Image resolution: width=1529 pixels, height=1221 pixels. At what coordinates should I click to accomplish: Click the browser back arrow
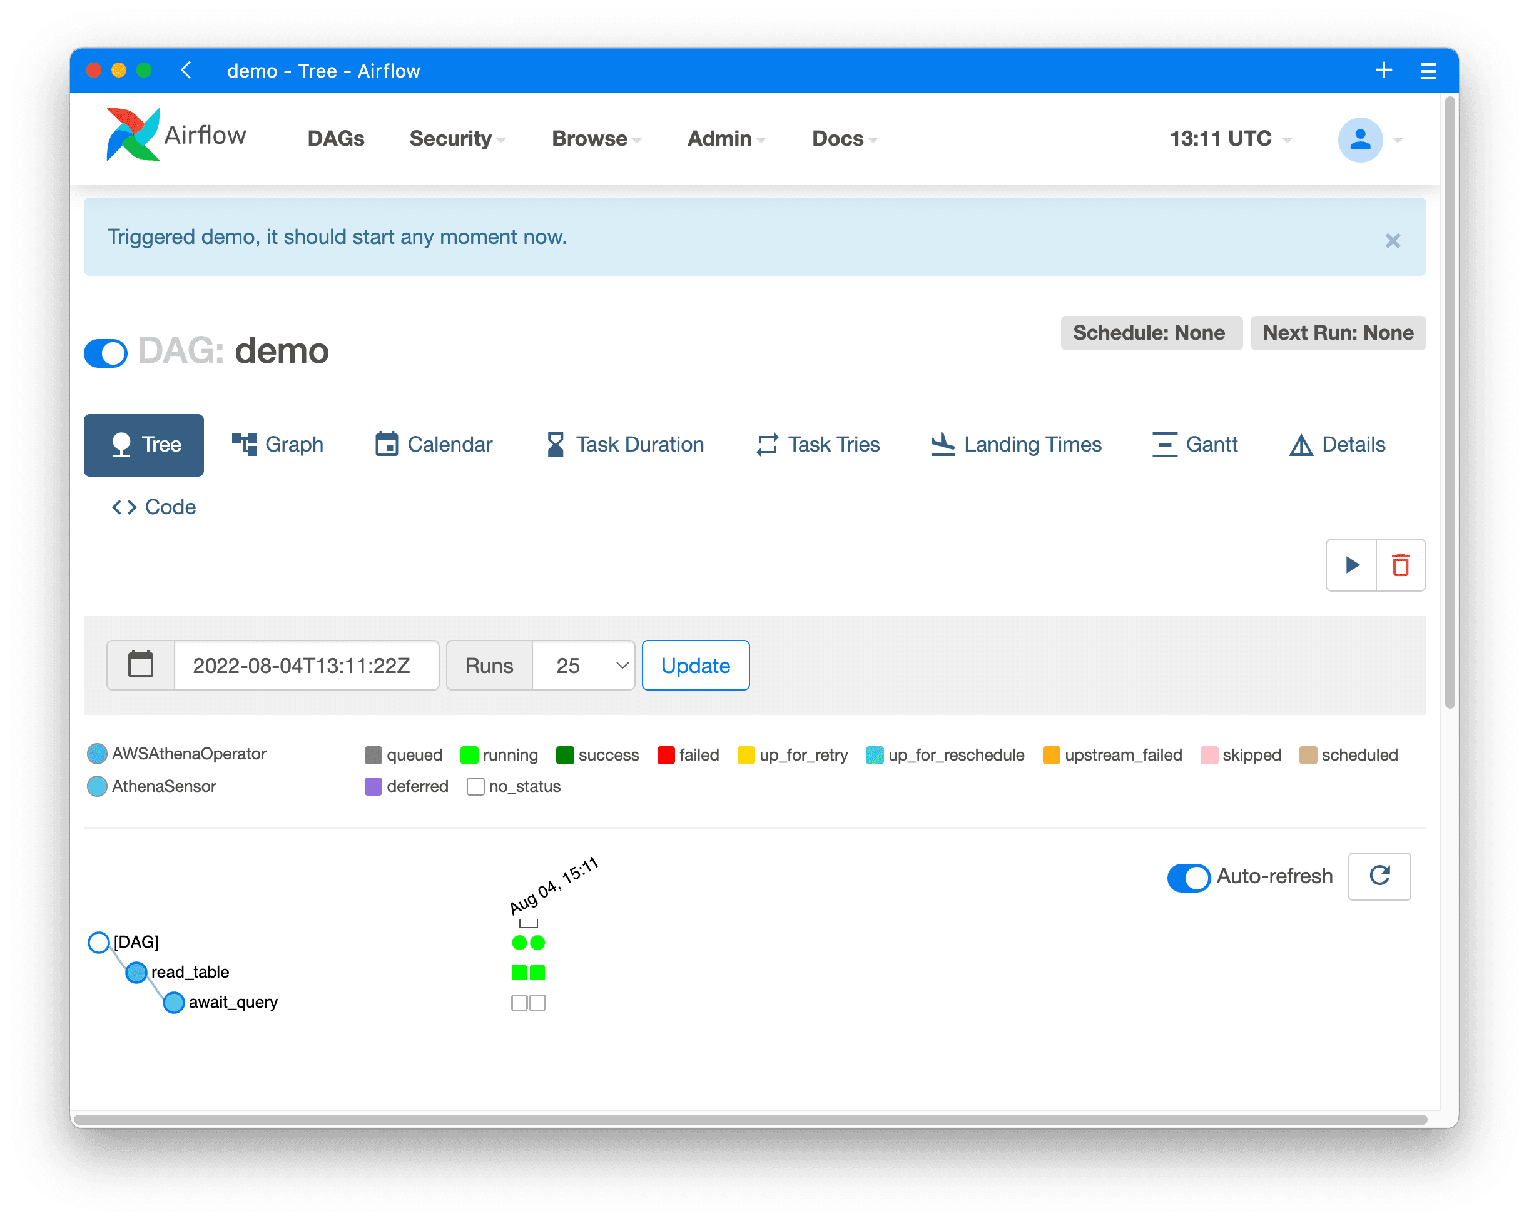(186, 70)
